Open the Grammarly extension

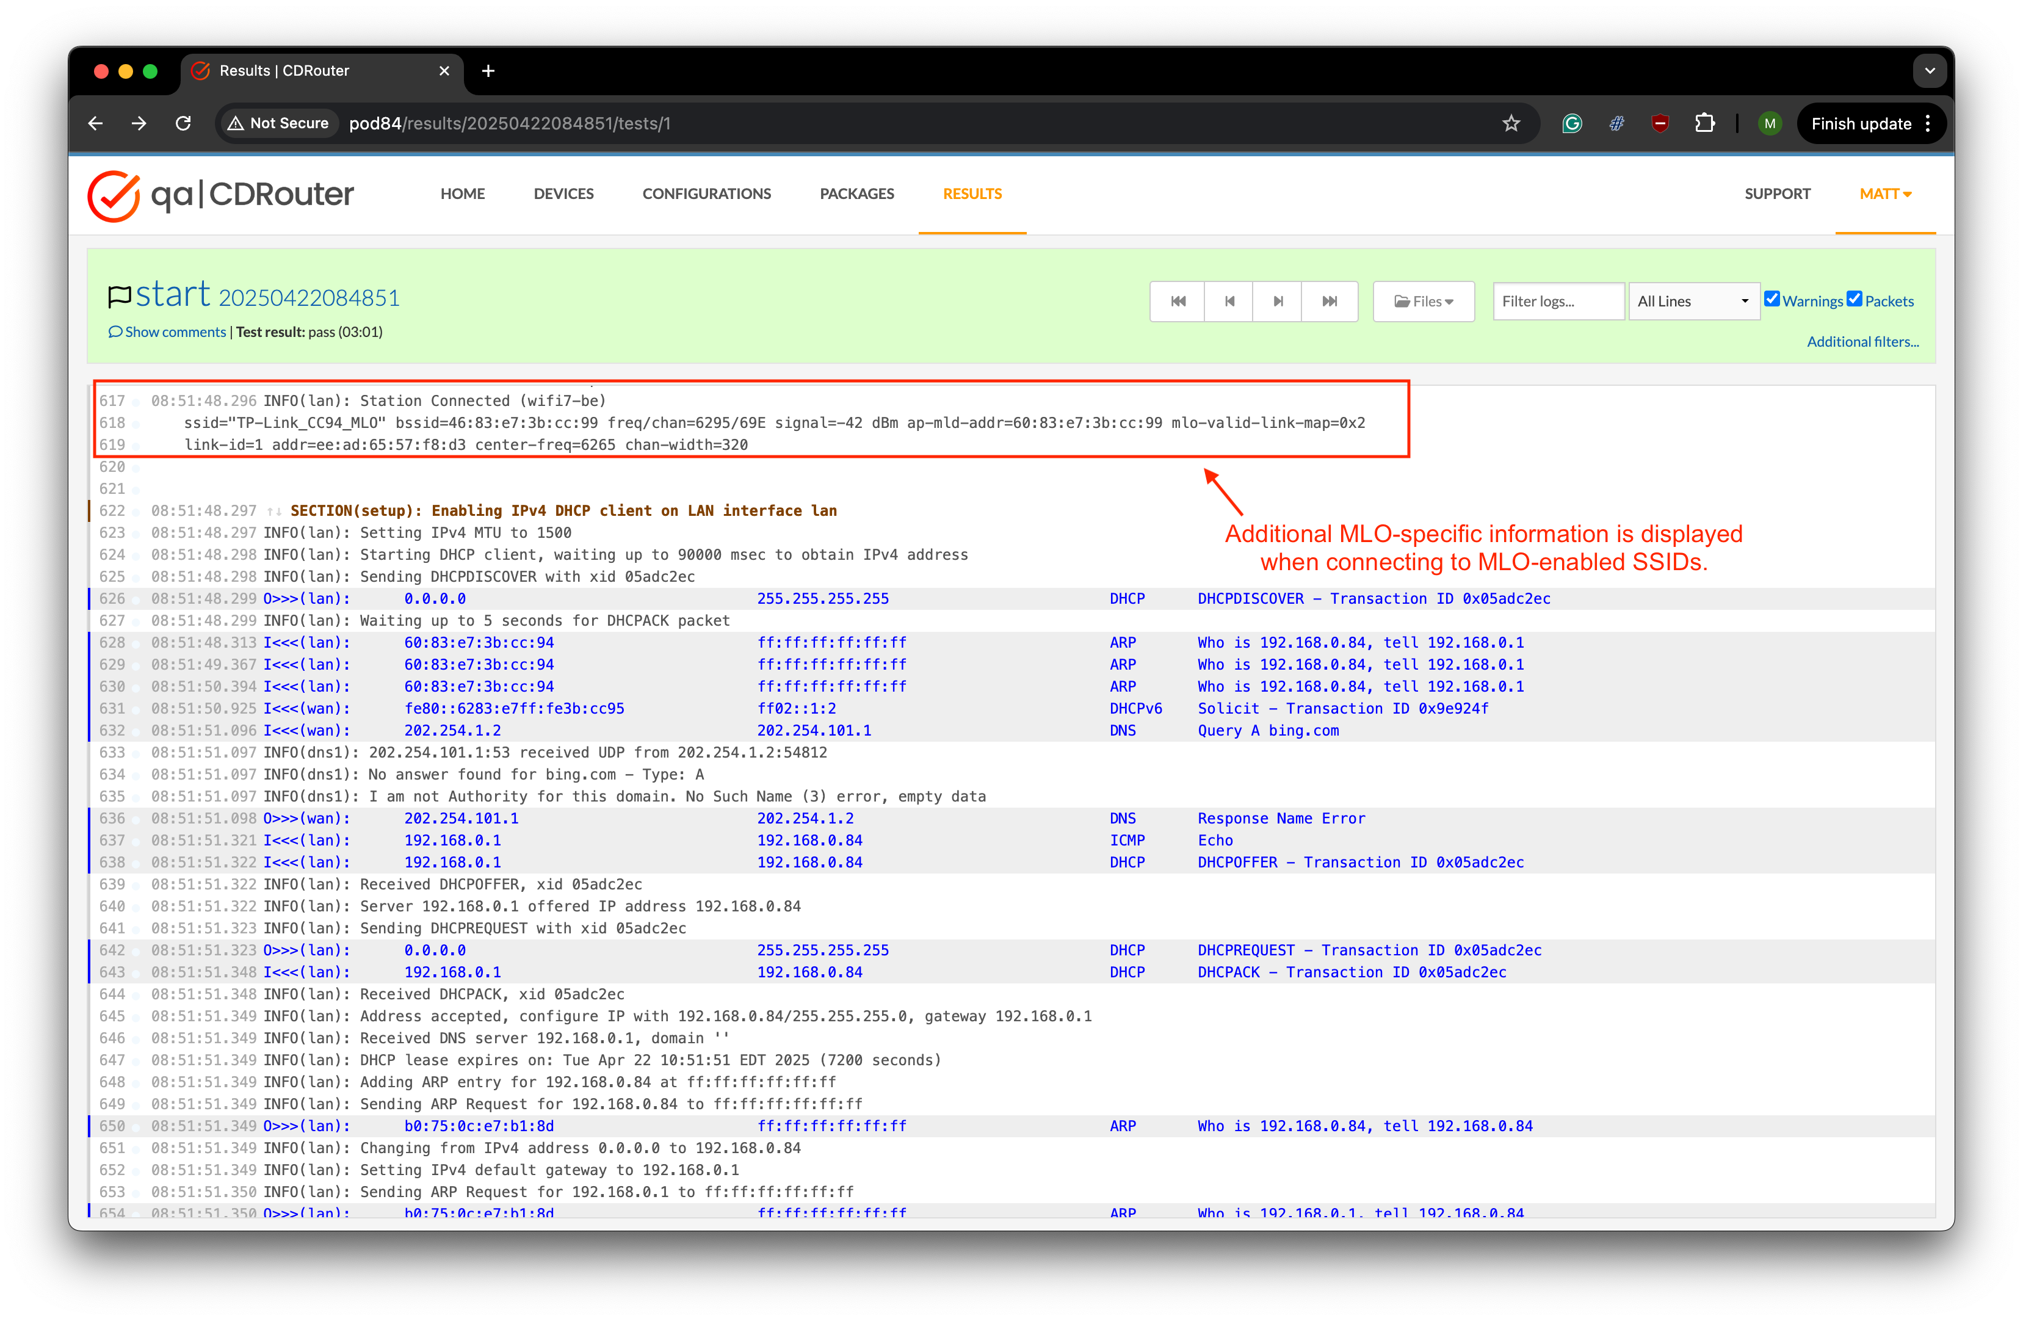(x=1572, y=123)
